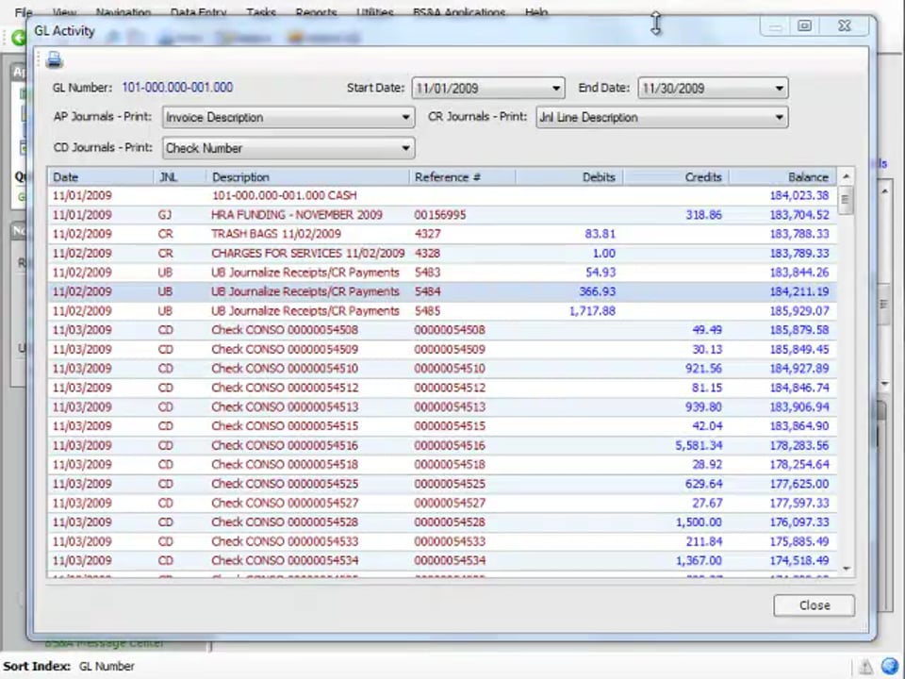Click the warning icon in status bar
The image size is (905, 679).
click(x=865, y=667)
